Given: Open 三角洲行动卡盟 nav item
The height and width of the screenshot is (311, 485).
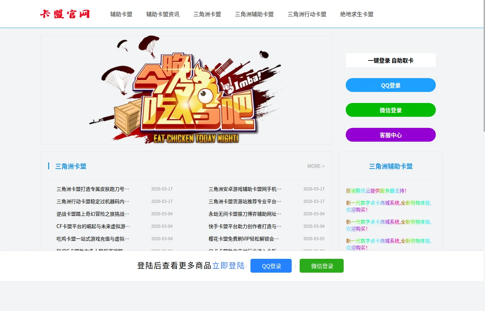Looking at the screenshot, I should (307, 14).
